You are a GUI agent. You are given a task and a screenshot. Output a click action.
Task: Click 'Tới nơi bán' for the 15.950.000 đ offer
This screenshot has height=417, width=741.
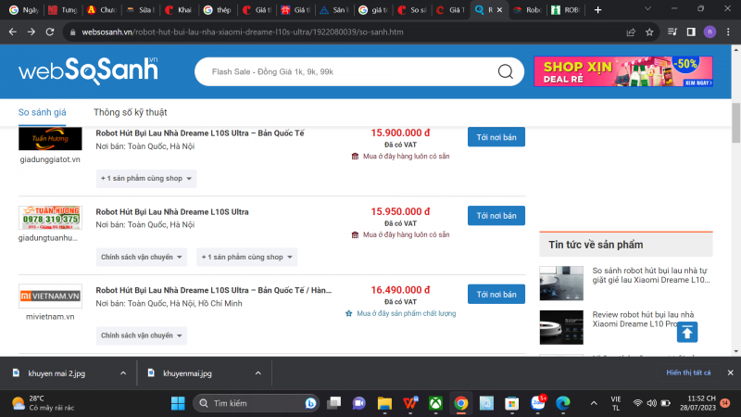[496, 216]
